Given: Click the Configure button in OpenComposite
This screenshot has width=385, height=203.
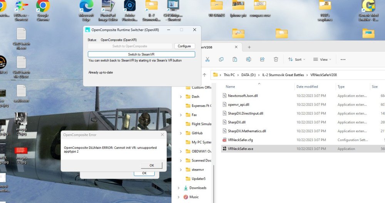Looking at the screenshot, I should pos(184,46).
